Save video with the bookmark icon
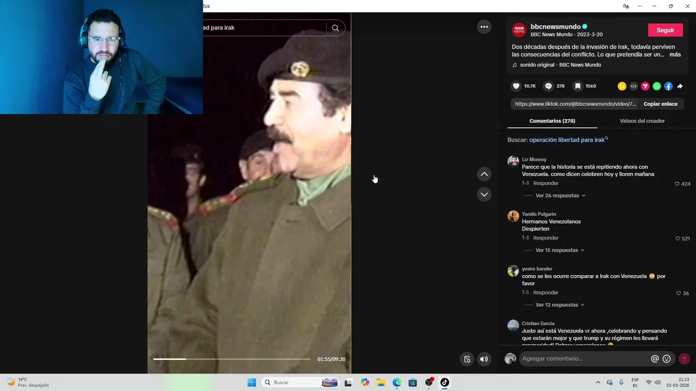The width and height of the screenshot is (696, 391). click(x=577, y=86)
